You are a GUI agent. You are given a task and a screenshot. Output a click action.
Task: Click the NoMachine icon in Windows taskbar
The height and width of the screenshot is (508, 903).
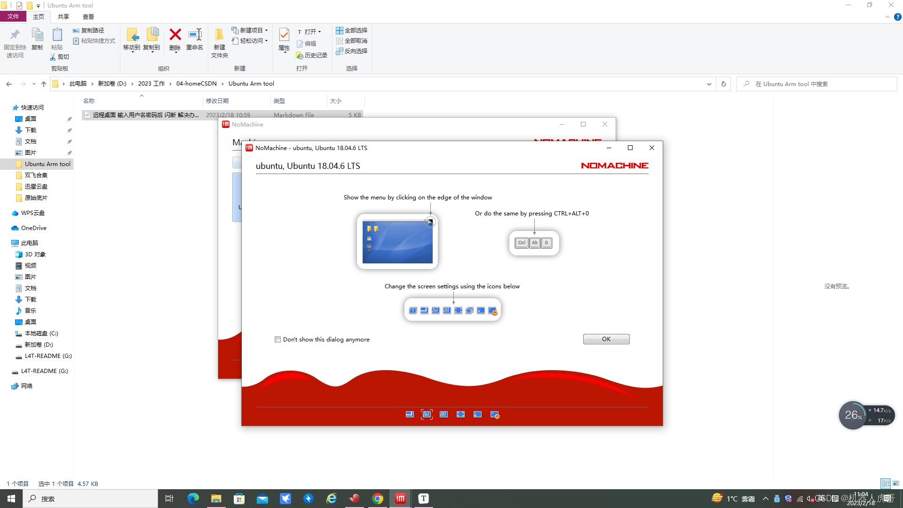400,499
